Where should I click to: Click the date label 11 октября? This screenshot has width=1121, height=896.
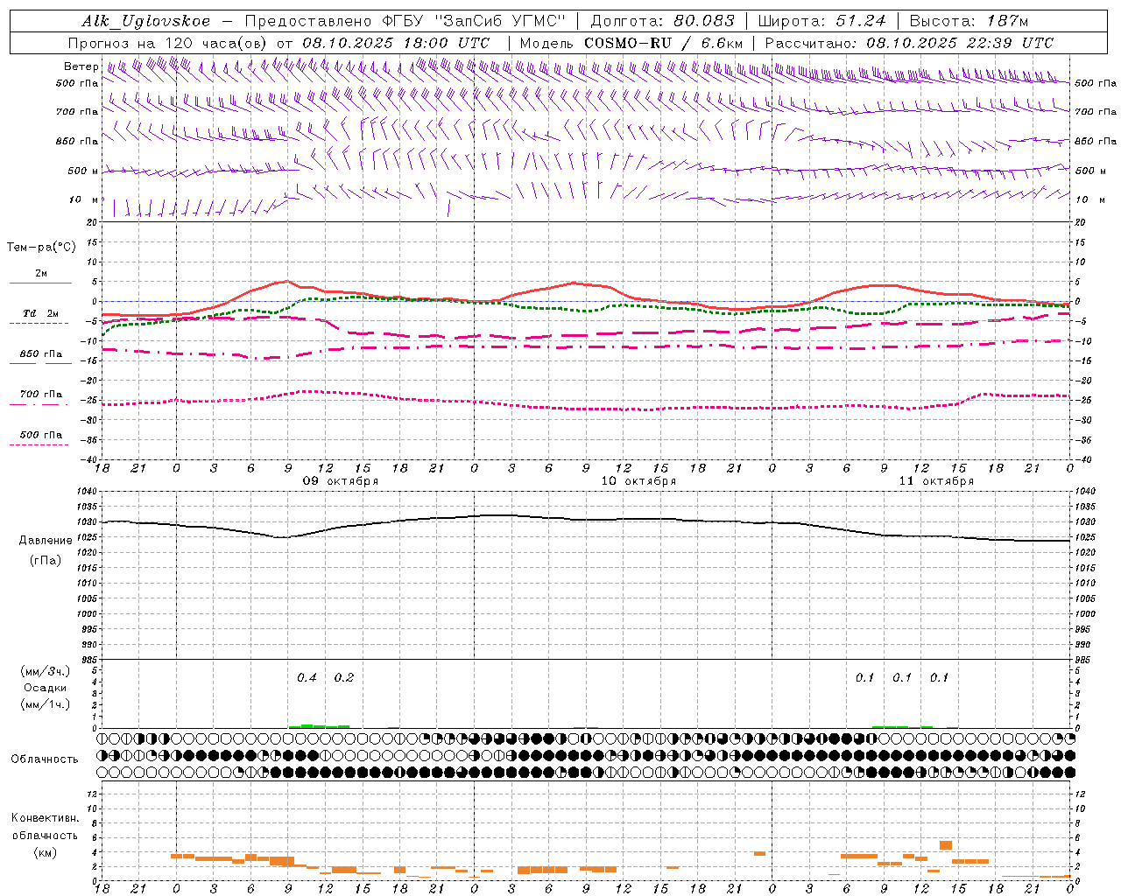tap(936, 481)
